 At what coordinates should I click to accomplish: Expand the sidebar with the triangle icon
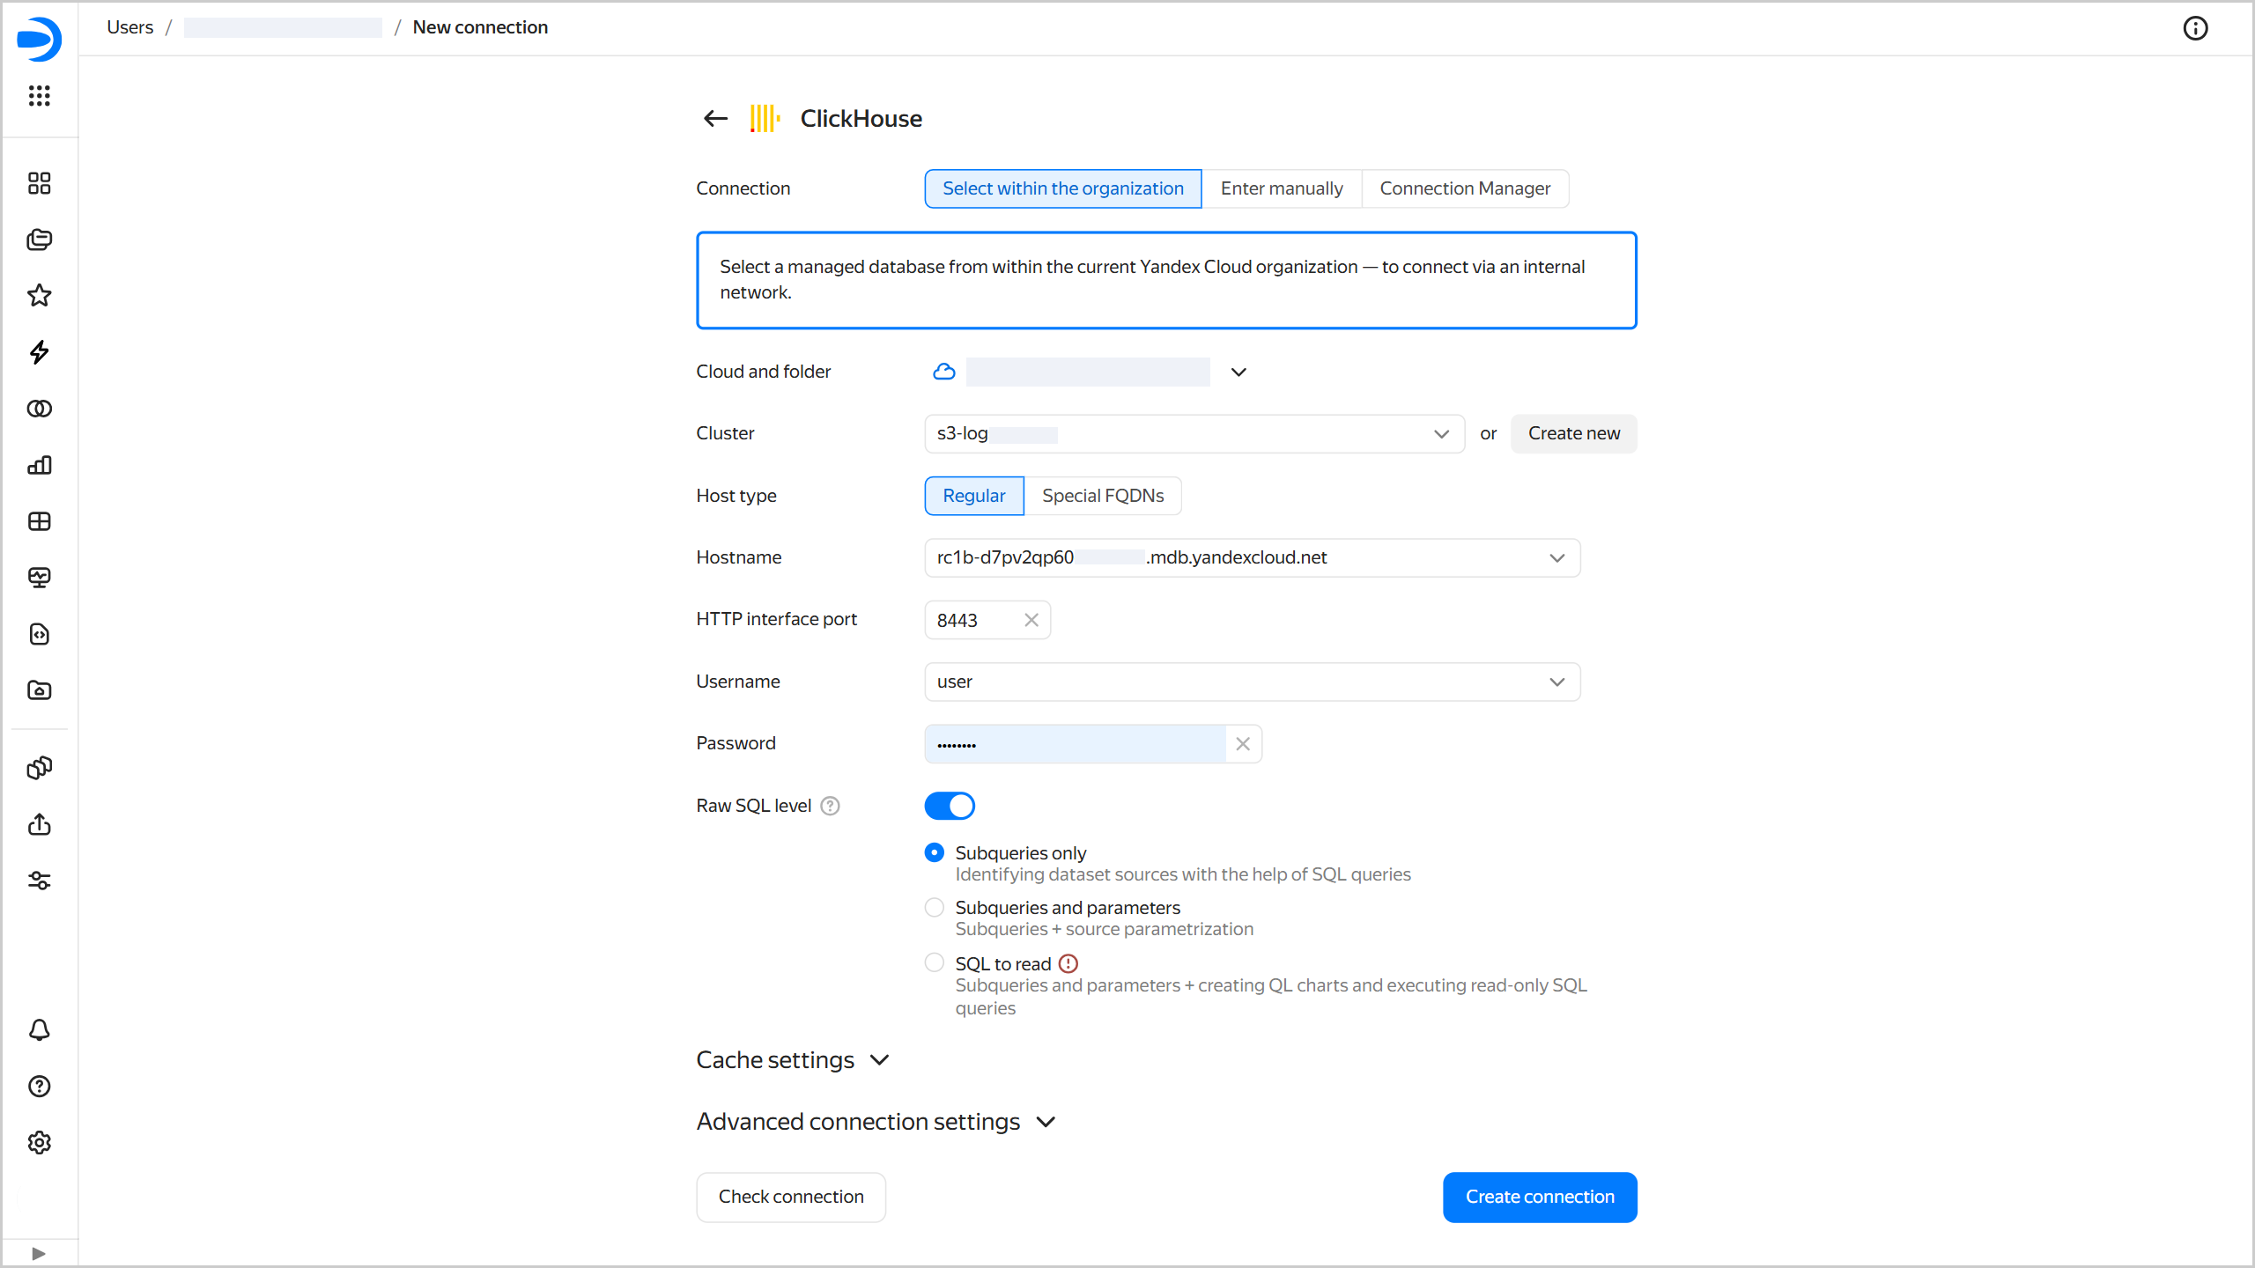click(x=39, y=1253)
